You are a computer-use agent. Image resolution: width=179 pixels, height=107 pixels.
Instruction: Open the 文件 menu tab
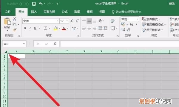click(8, 12)
